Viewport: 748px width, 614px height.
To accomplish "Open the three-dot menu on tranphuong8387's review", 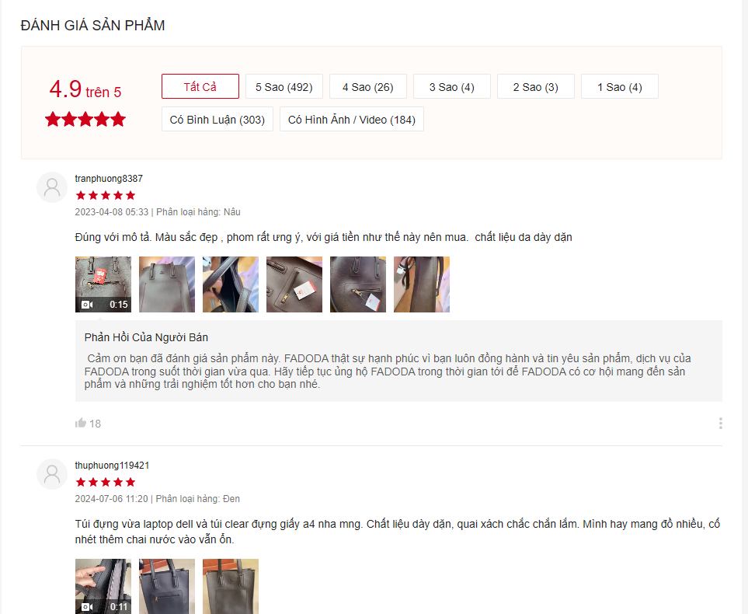I will (x=720, y=423).
